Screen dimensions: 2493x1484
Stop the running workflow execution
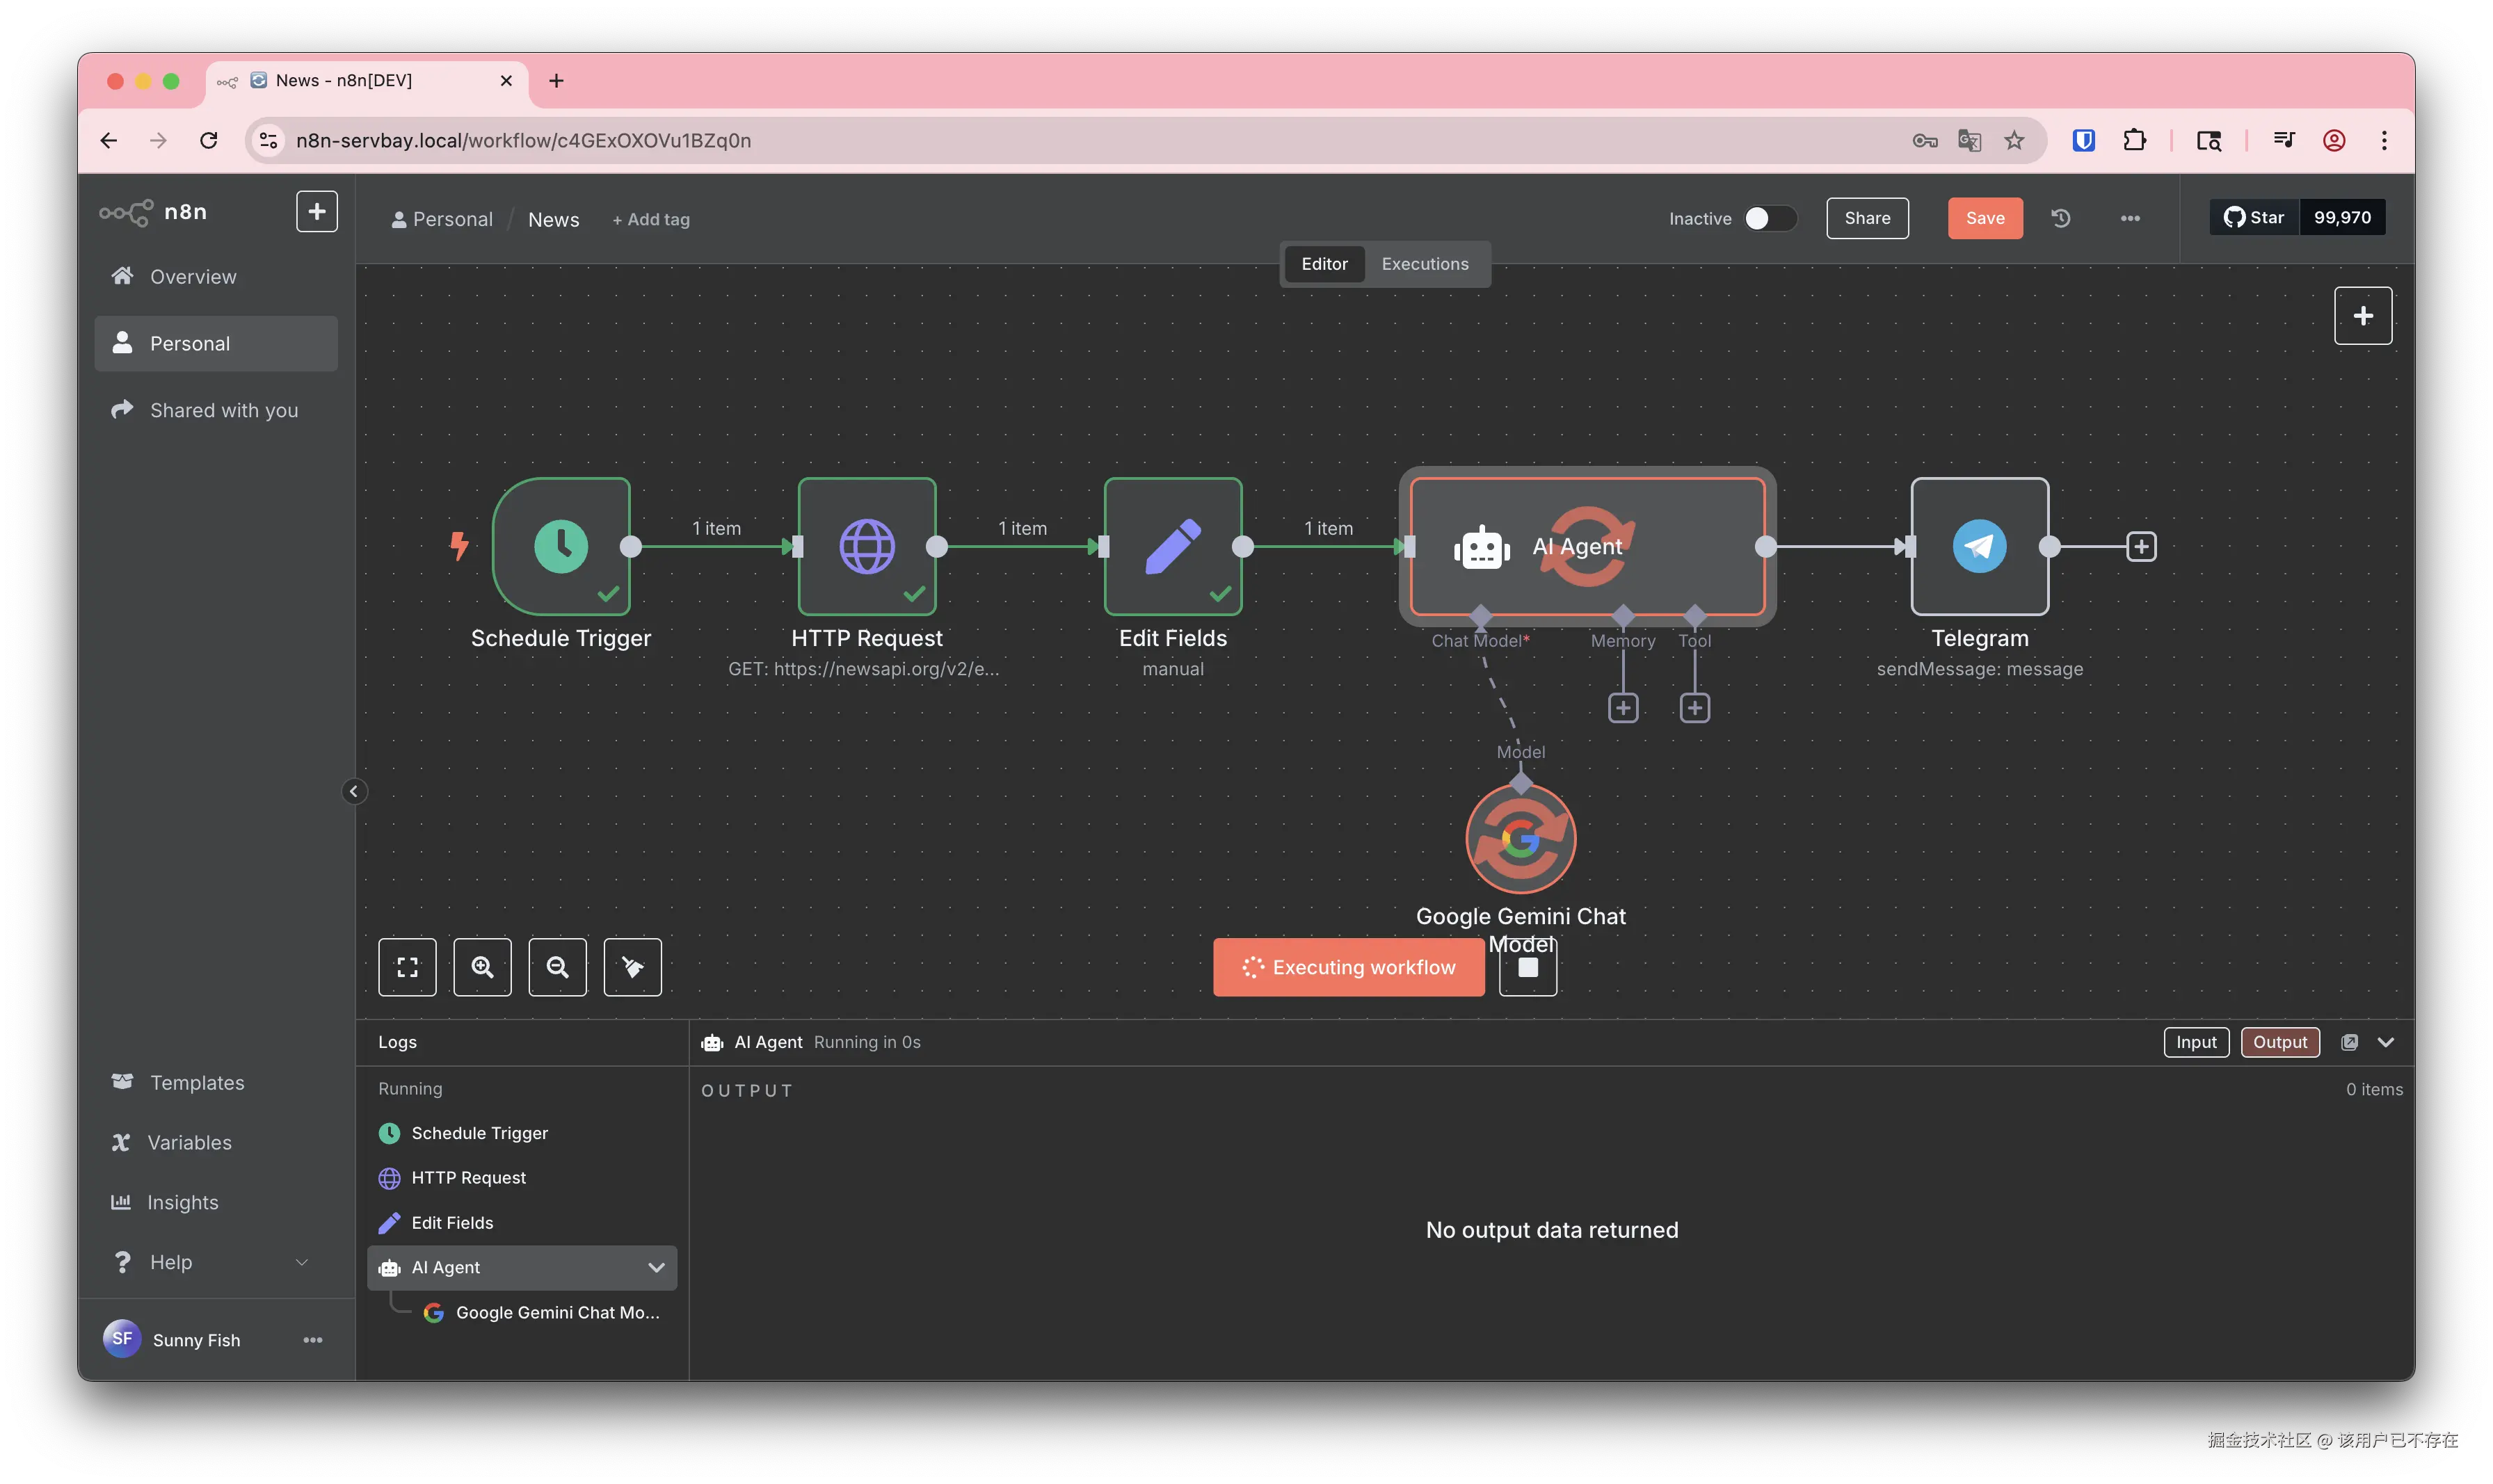(x=1527, y=968)
